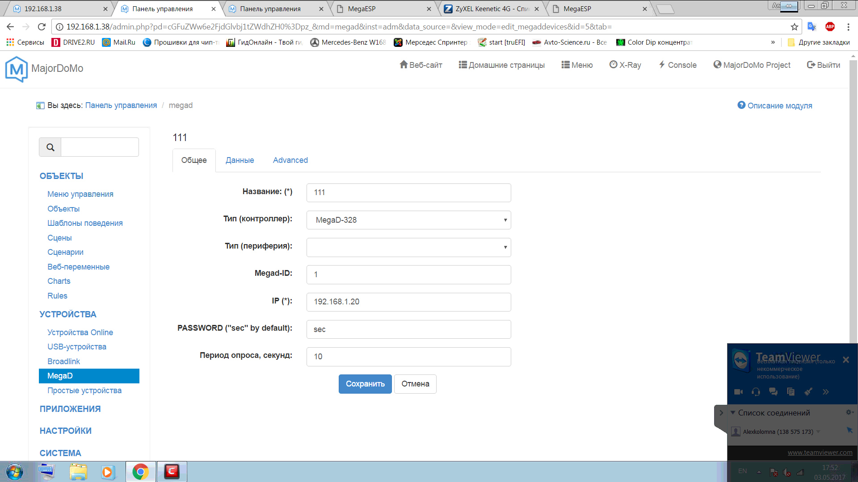The image size is (858, 482).
Task: Open the X-Ray tool from top navigation
Action: click(625, 65)
